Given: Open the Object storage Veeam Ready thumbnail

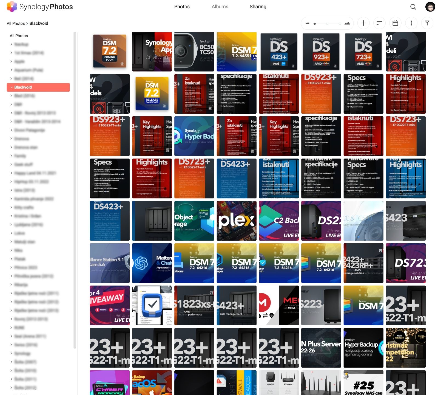Looking at the screenshot, I should [x=194, y=221].
